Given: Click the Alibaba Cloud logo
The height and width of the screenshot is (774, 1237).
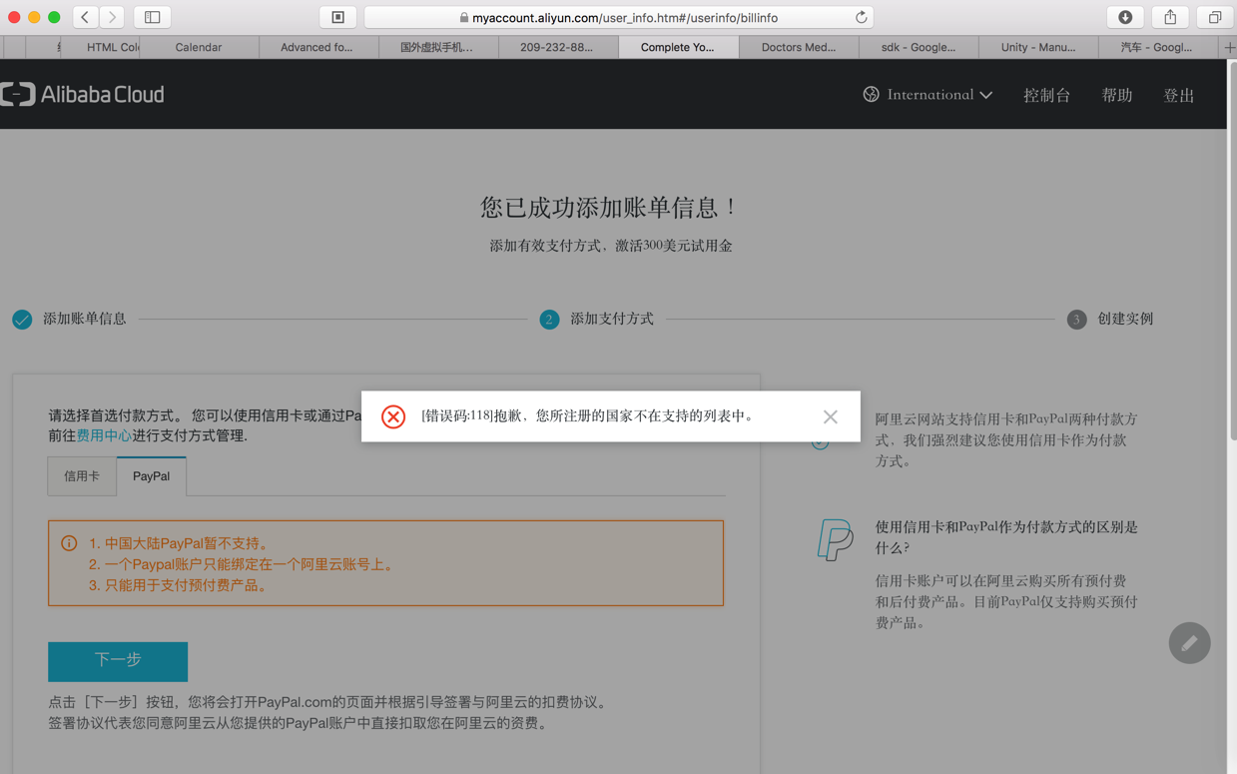Looking at the screenshot, I should tap(83, 95).
